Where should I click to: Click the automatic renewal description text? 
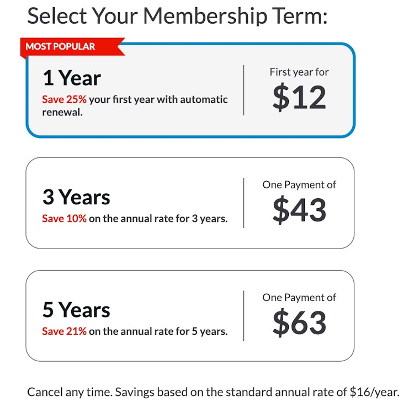pos(135,106)
